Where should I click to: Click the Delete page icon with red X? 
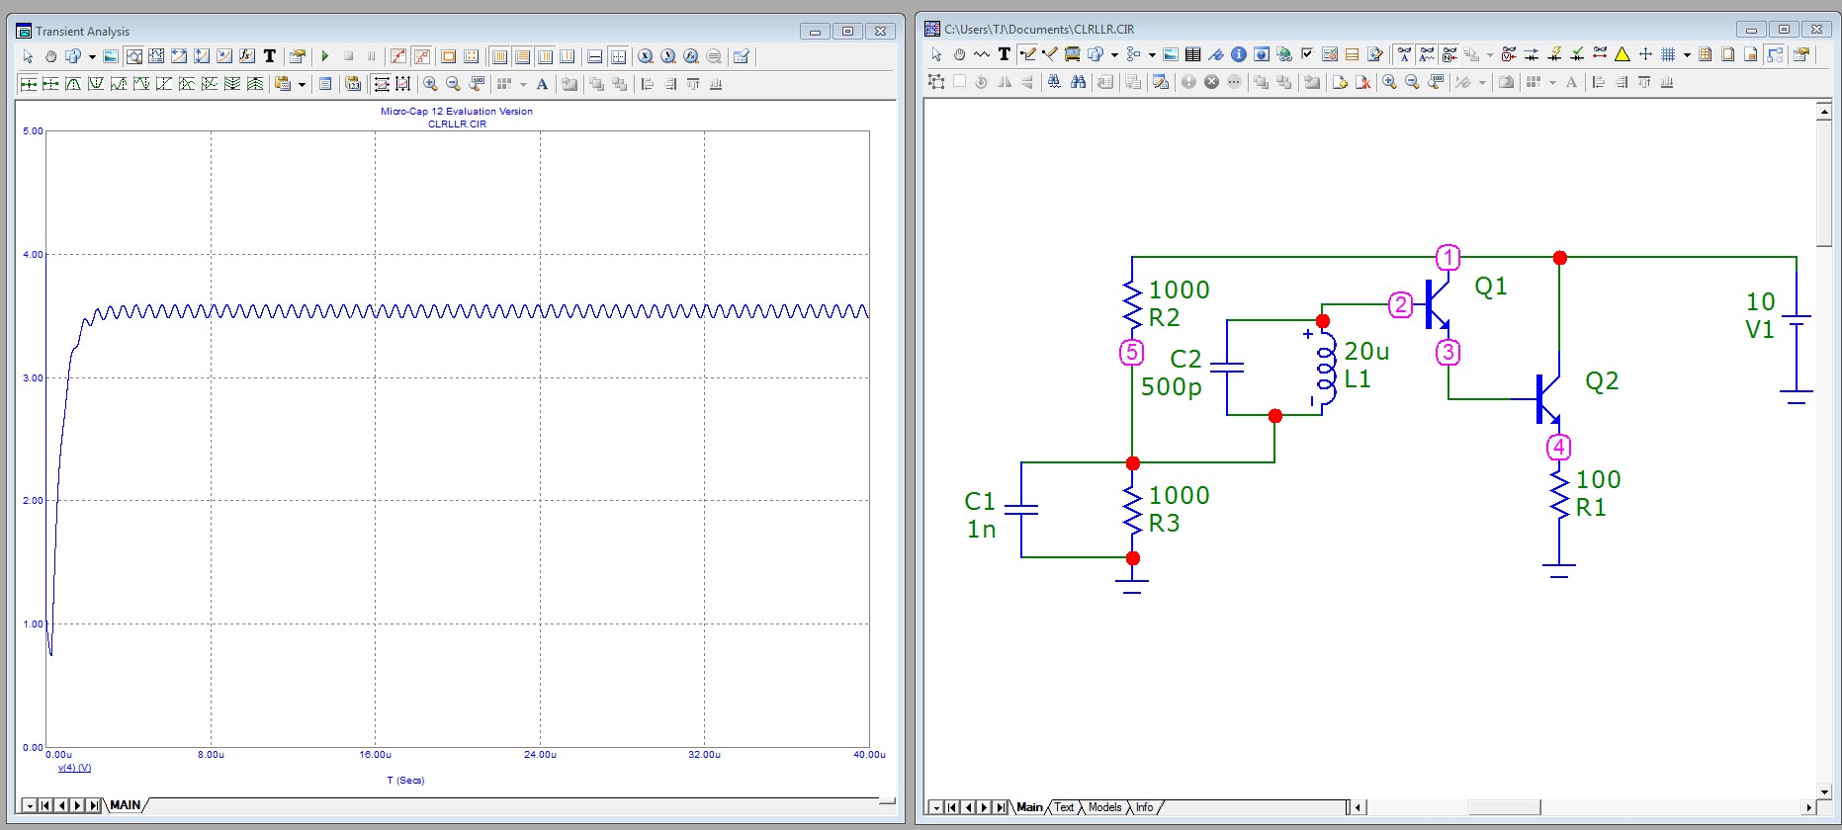pyautogui.click(x=1362, y=82)
